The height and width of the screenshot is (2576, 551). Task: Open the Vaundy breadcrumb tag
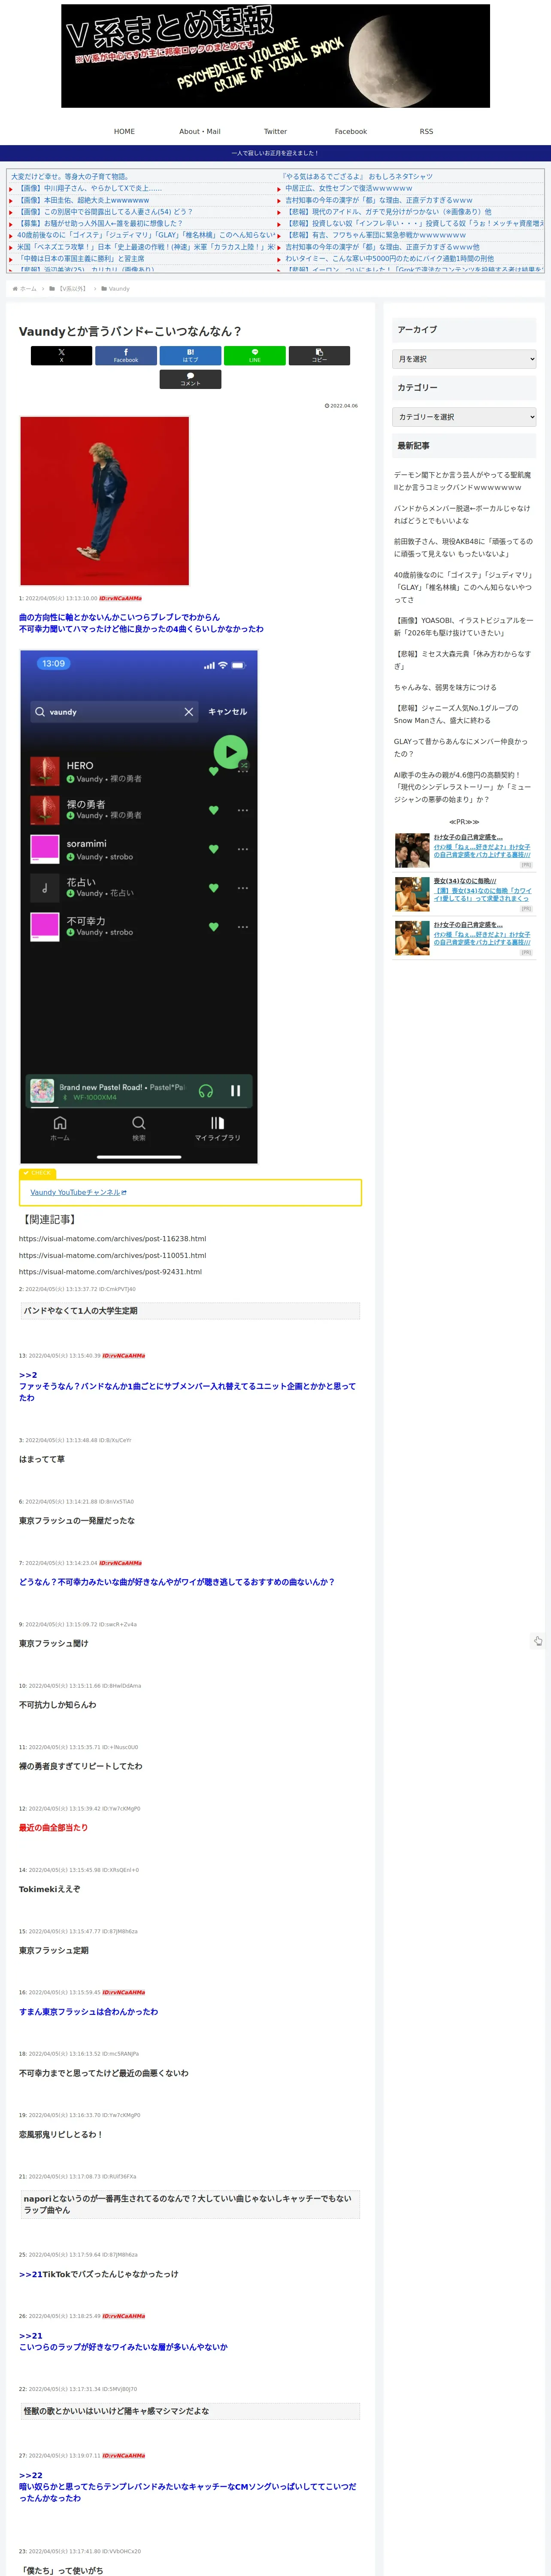click(118, 288)
